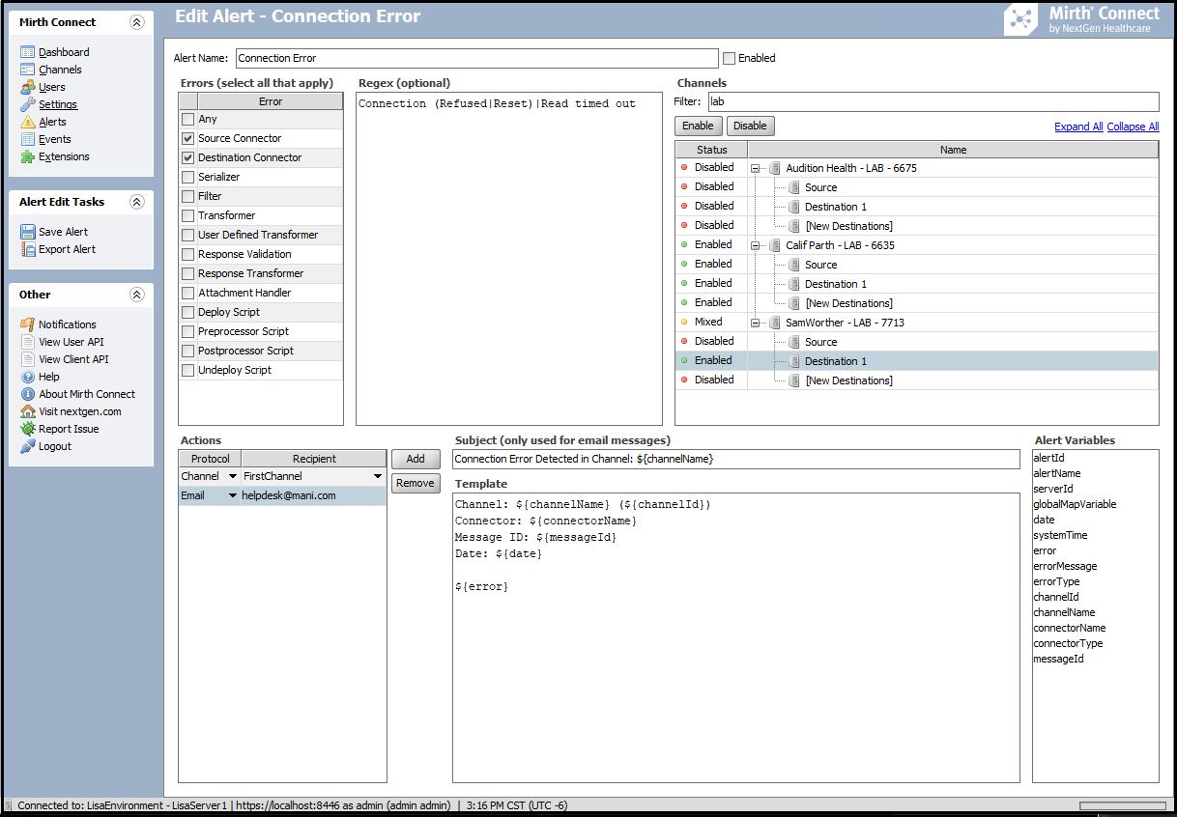Open the Alerts warning icon
Viewport: 1177px width, 817px height.
(x=28, y=122)
